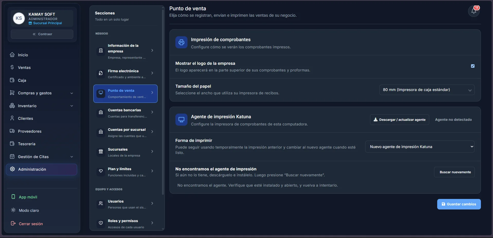Screen dimensions: 493x238
Task: Click the Inventario boxes icon
Action: [x=12, y=106]
